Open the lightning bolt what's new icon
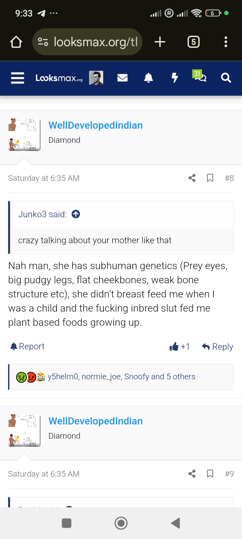Screen dimensions: 242x539 [175, 78]
